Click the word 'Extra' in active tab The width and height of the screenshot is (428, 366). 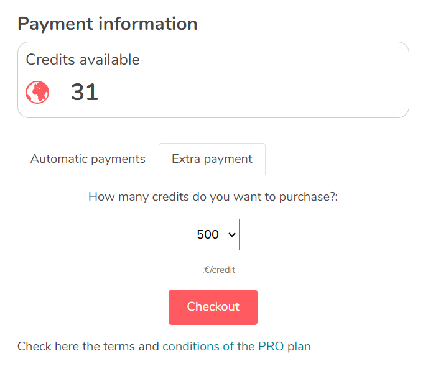[x=186, y=159]
